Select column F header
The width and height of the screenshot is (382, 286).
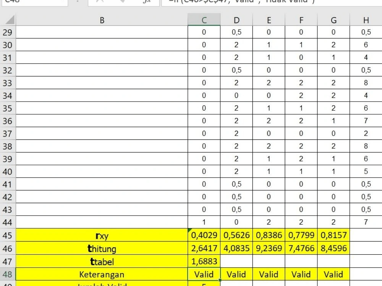[301, 20]
